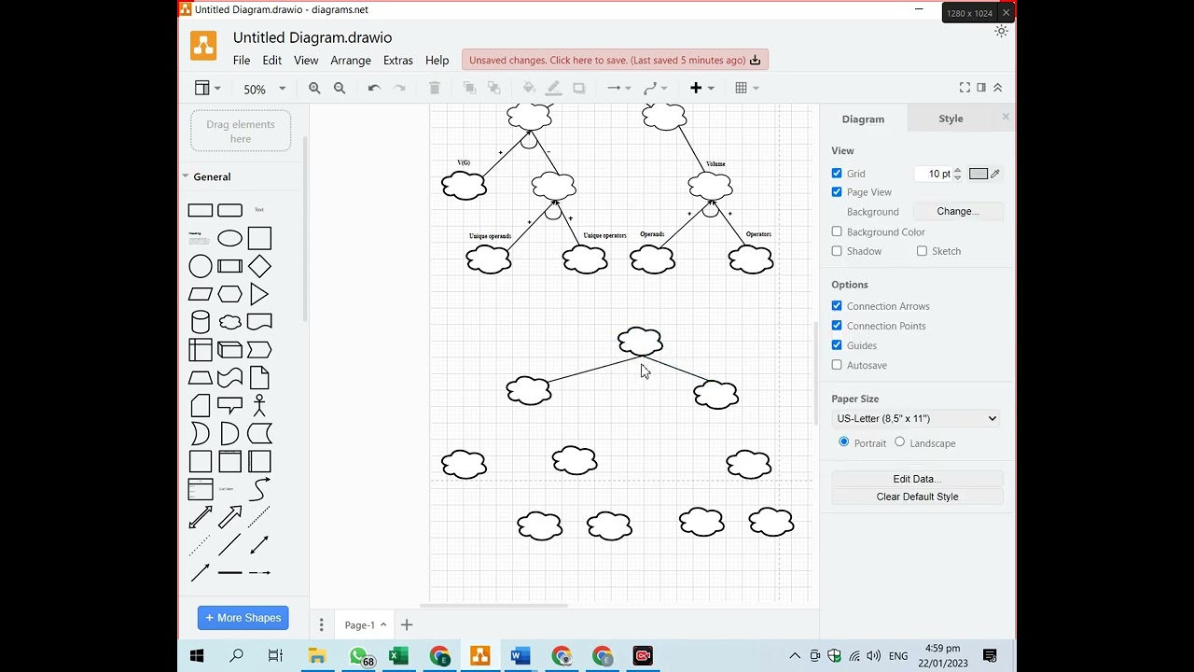Select the bidirectional arrow shape
This screenshot has width=1194, height=672.
[x=201, y=517]
